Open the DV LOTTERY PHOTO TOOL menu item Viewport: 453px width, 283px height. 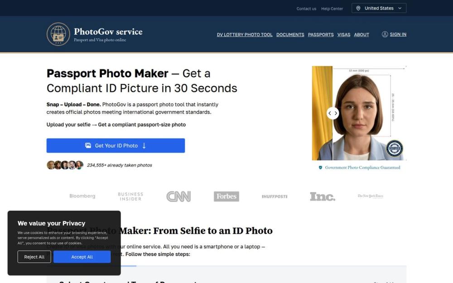pyautogui.click(x=245, y=34)
